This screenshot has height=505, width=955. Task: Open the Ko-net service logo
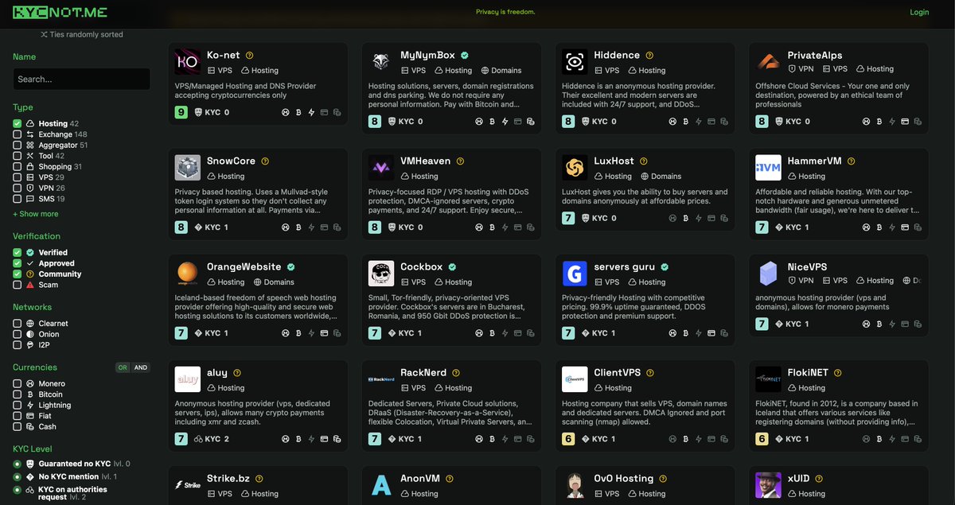188,62
